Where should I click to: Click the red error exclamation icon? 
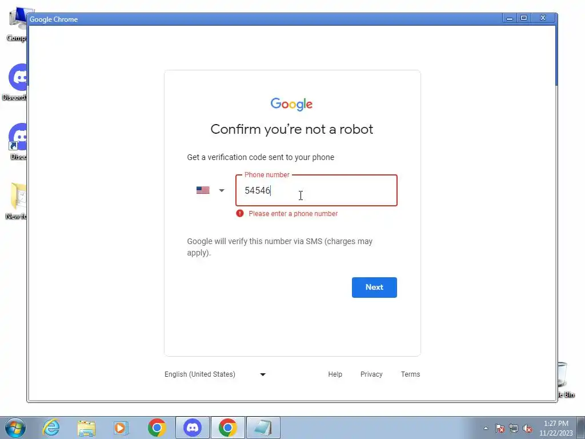240,213
